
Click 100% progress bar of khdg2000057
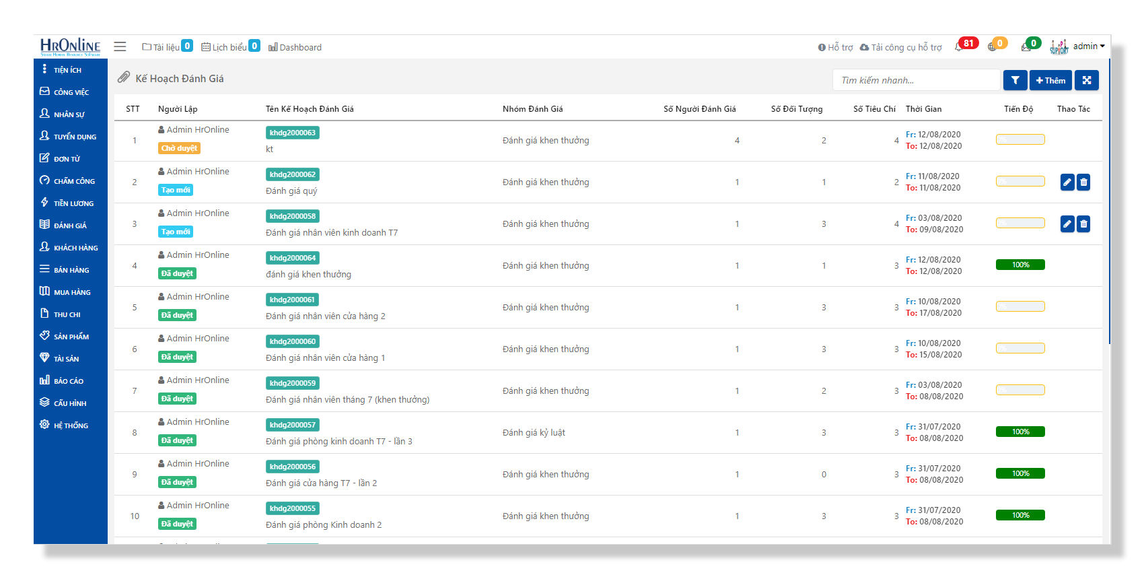1020,432
